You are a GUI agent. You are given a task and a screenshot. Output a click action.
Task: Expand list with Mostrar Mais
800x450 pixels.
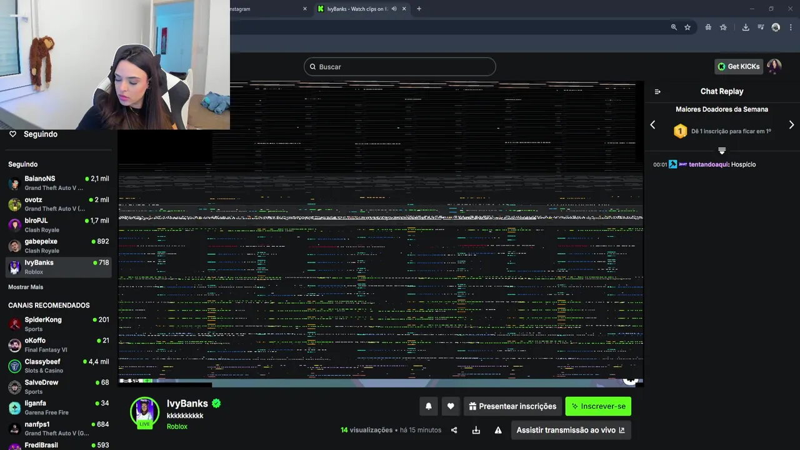click(26, 287)
